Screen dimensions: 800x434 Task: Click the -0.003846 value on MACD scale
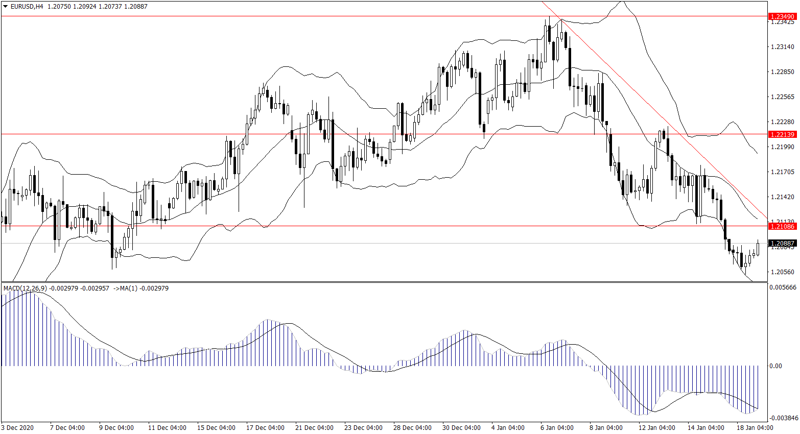coord(783,418)
